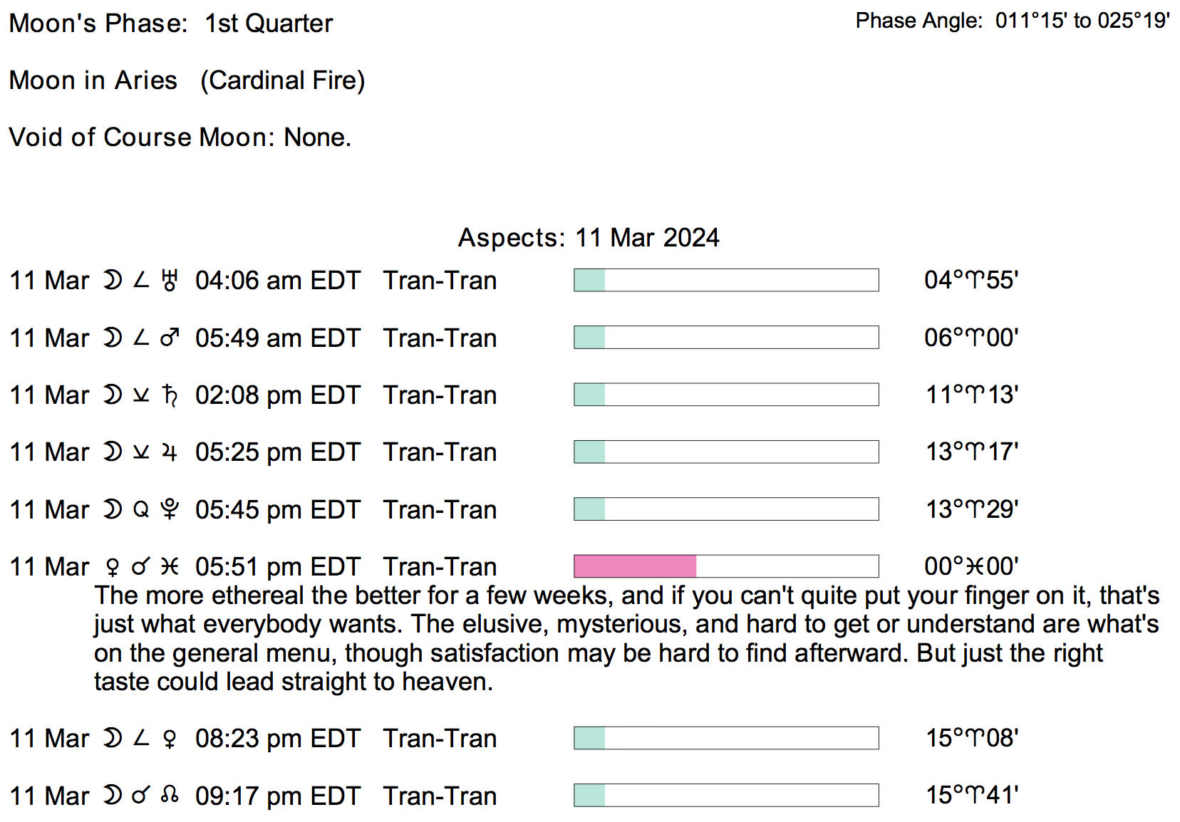Click the North Node glyph in the 09:17 pm aspect
This screenshot has height=822, width=1180.
point(169,796)
